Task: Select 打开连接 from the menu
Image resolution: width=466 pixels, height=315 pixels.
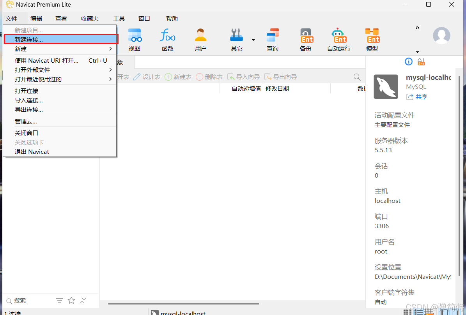Action: point(60,91)
